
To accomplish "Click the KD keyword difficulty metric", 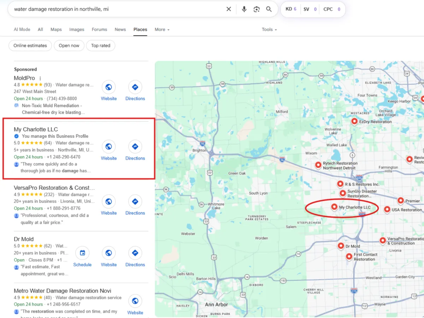I will (x=291, y=9).
